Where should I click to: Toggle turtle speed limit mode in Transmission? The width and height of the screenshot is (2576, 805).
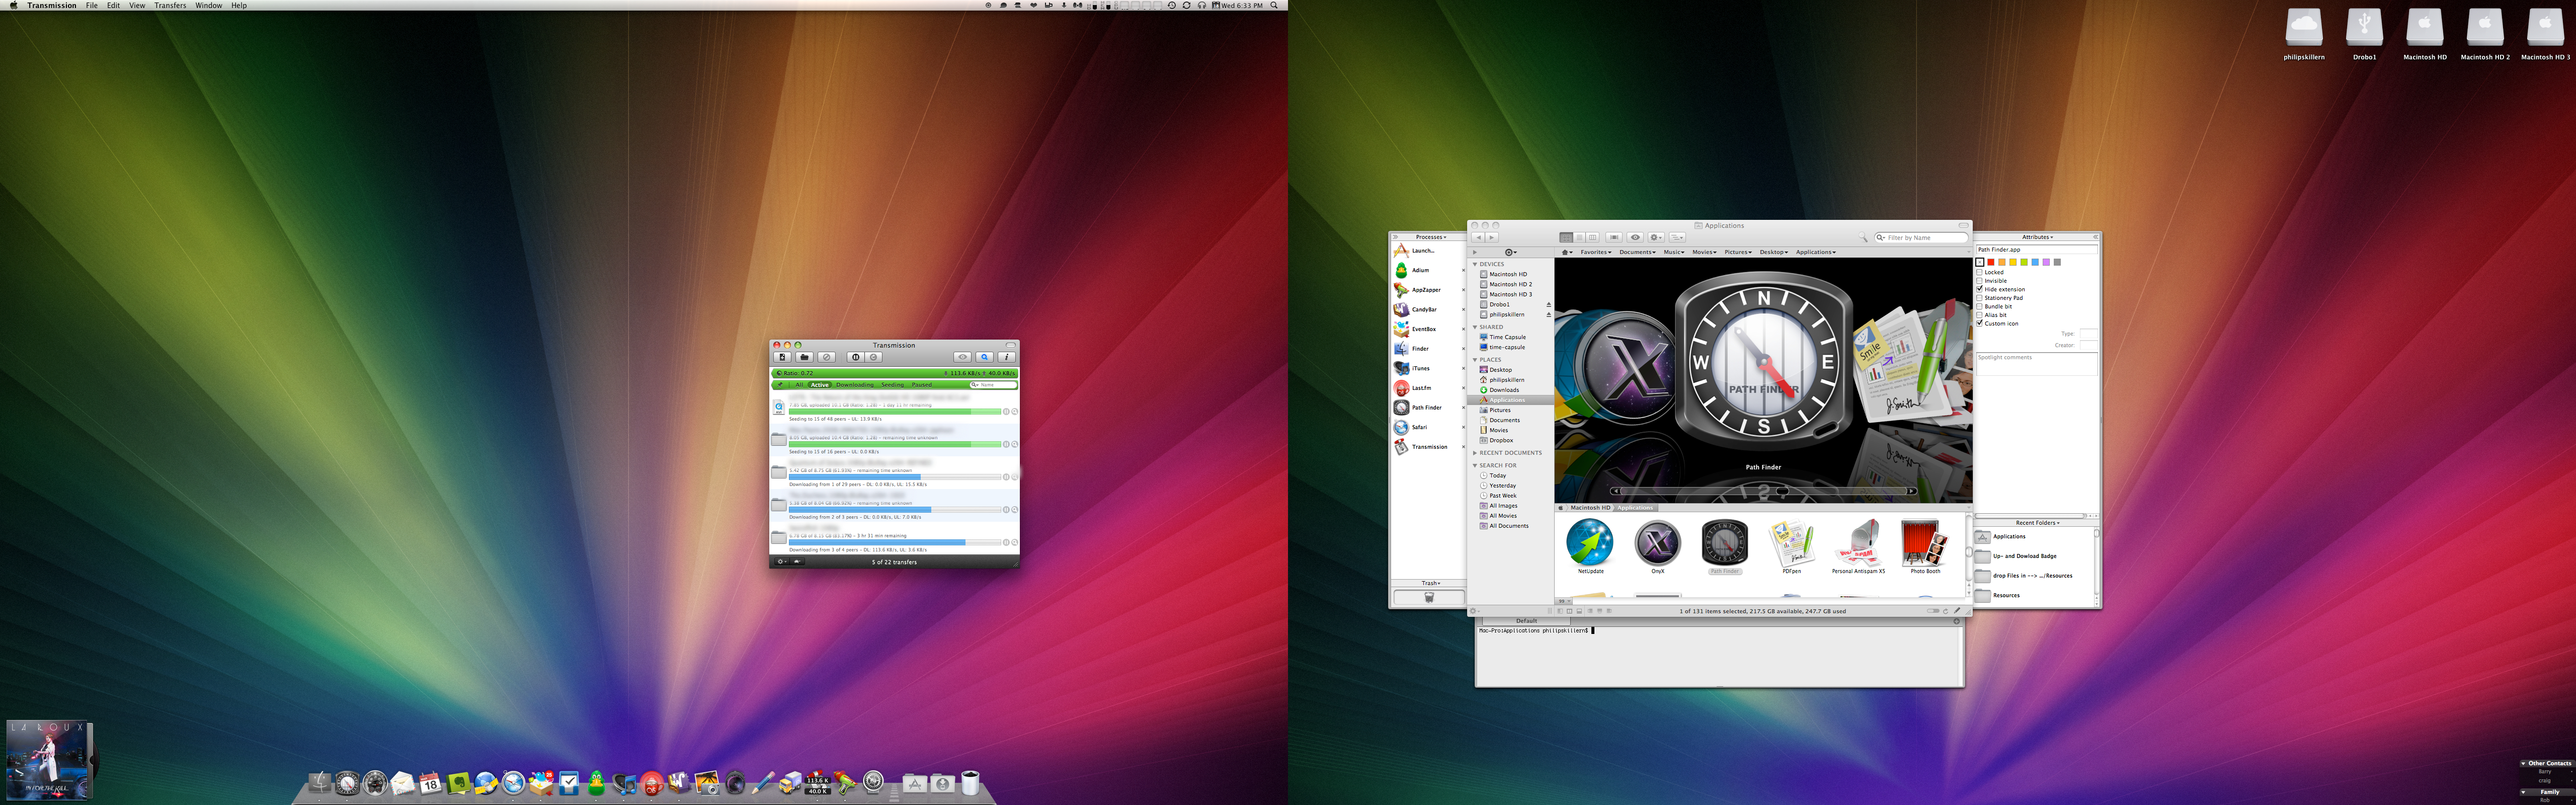pos(797,561)
